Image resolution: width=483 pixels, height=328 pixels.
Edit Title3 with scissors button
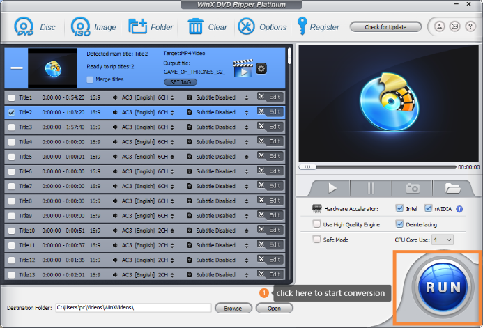(270, 127)
